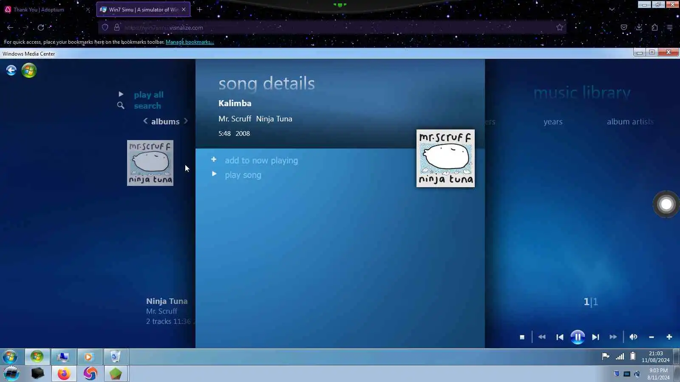Open Firefox on the host taskbar
680x382 pixels.
pos(64,374)
